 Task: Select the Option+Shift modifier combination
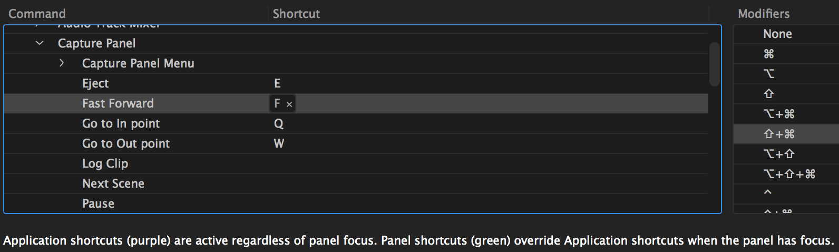778,154
